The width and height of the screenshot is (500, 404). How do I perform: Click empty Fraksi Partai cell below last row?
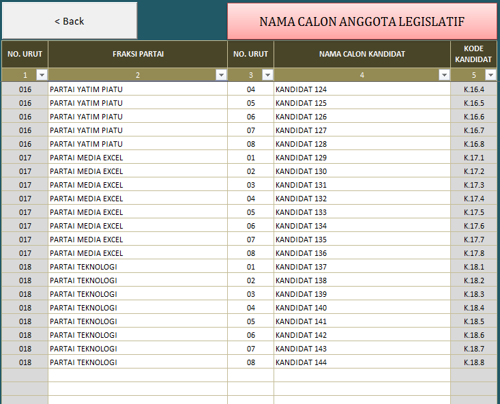click(x=138, y=375)
